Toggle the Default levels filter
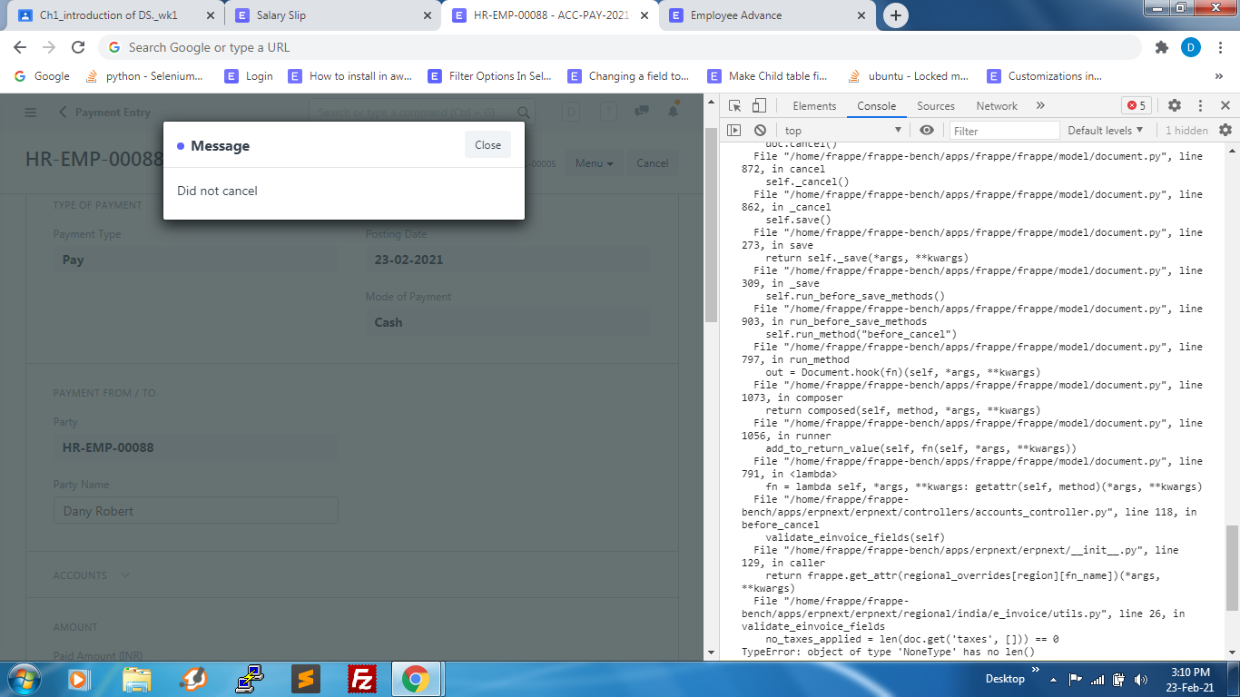Screen dimensions: 1240x697 coord(1106,130)
